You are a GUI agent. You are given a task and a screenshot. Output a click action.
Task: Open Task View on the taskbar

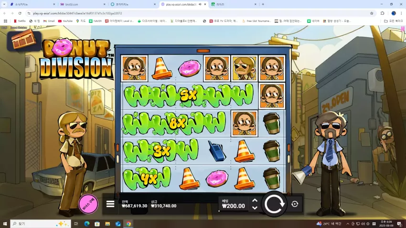76,224
